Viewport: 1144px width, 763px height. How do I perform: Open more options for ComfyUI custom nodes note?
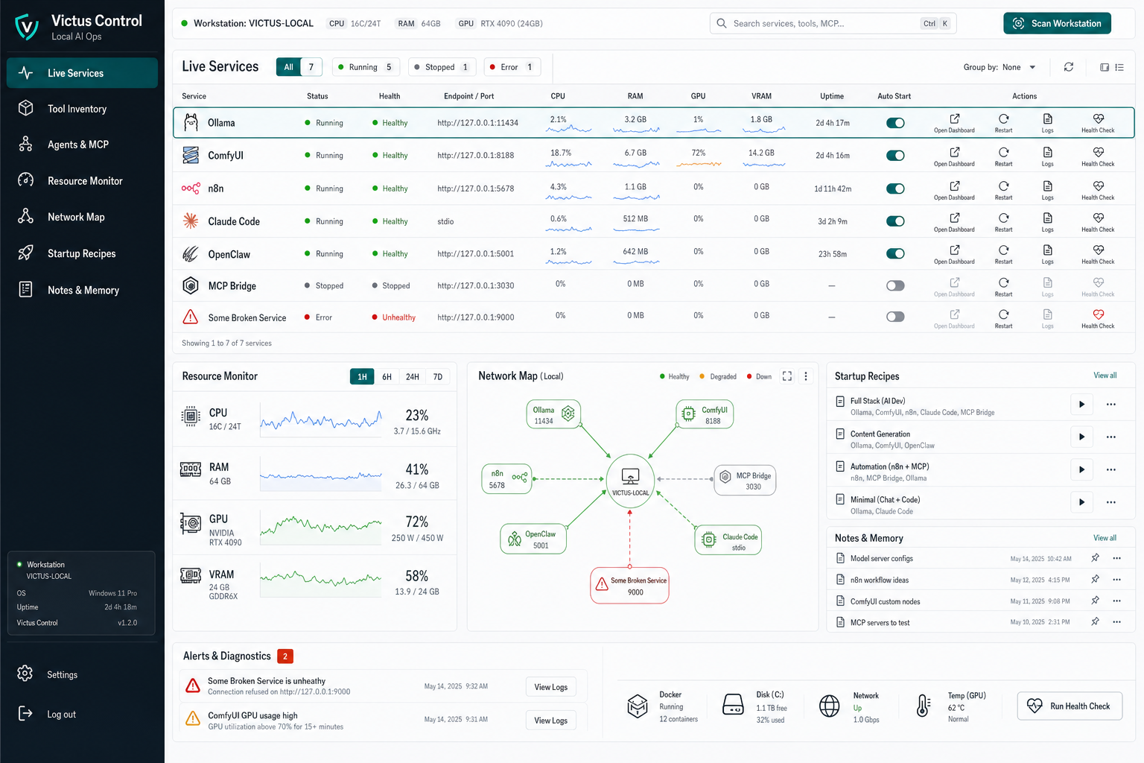pos(1116,601)
